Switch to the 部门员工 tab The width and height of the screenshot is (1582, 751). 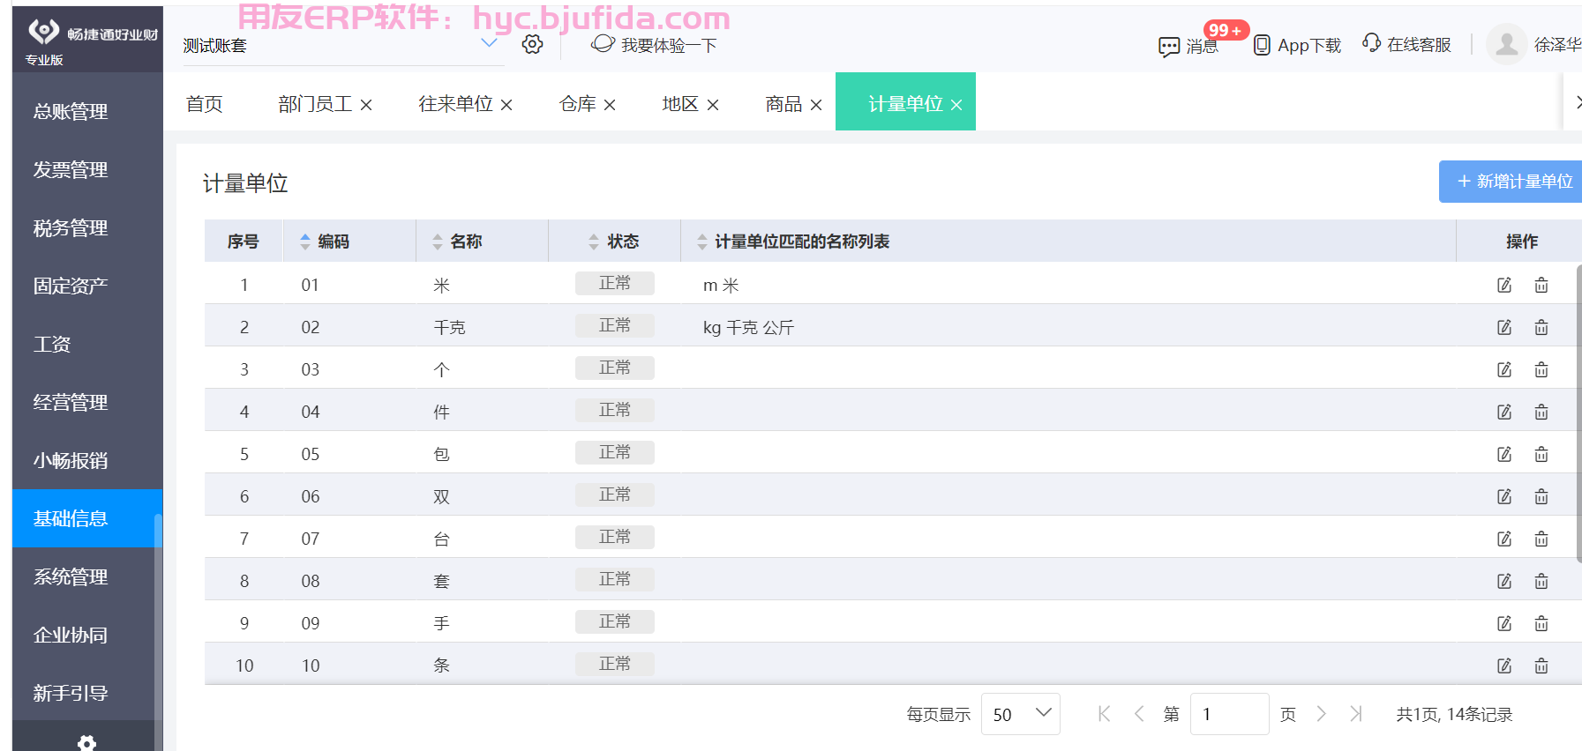pyautogui.click(x=315, y=104)
